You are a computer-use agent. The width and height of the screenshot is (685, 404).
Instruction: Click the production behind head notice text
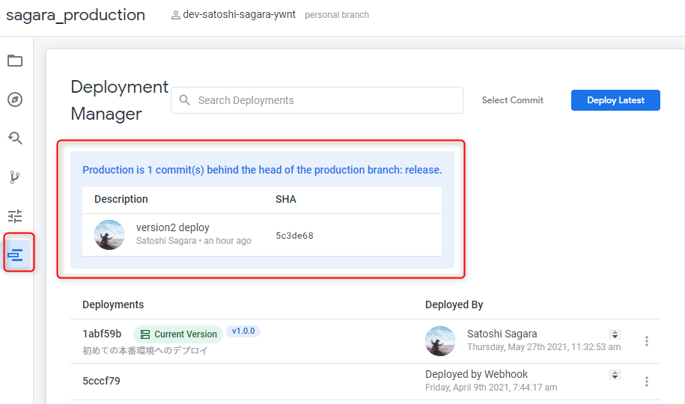(x=262, y=170)
